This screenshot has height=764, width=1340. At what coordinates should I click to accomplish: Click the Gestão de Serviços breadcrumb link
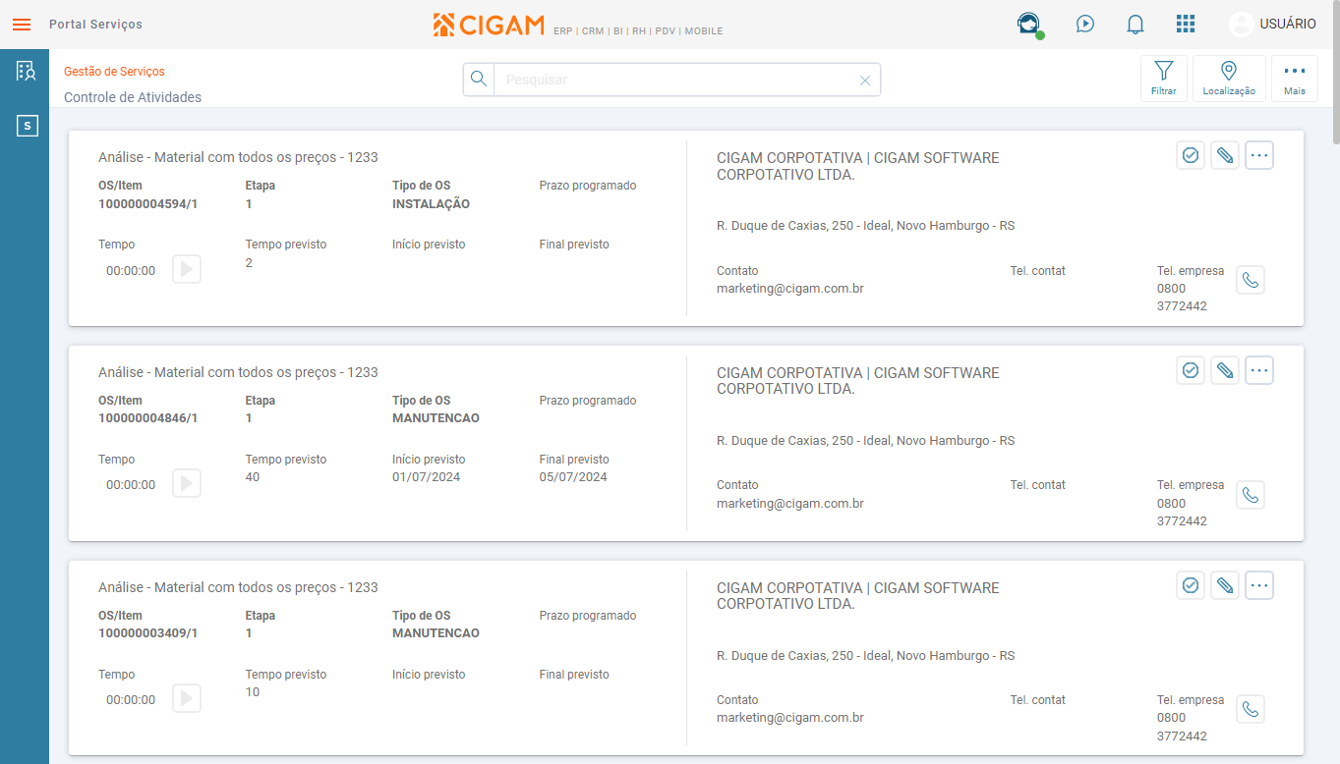(114, 72)
